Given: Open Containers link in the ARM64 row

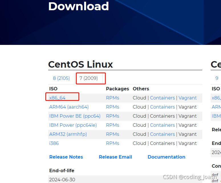Looking at the screenshot, I should pos(162,107).
